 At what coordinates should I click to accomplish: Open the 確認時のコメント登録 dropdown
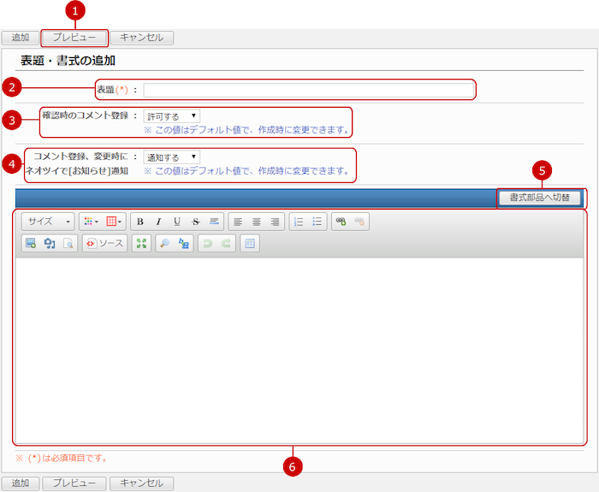pos(171,116)
